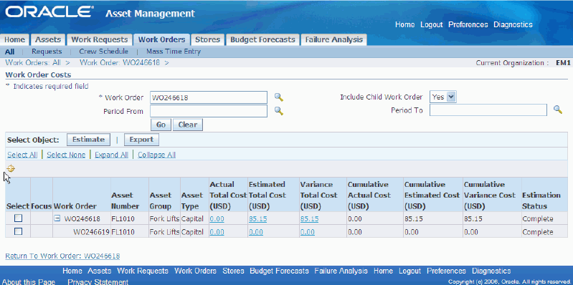
Task: Click the Privacy Statement link
Action: (x=98, y=281)
